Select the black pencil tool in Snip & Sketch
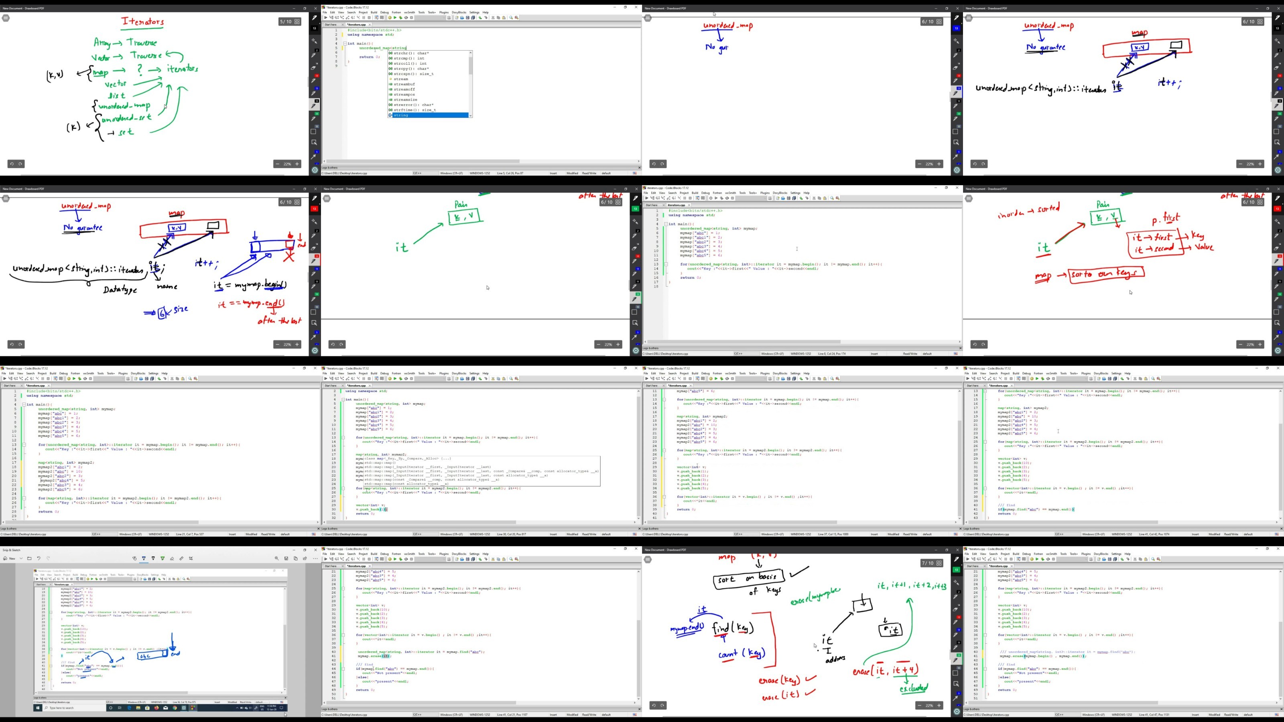This screenshot has height=722, width=1284. pyautogui.click(x=153, y=559)
